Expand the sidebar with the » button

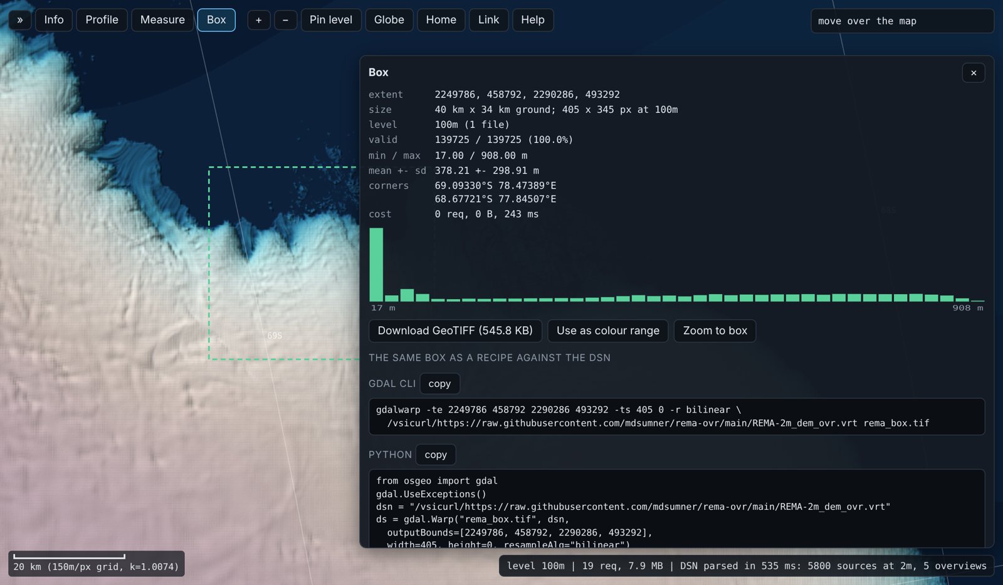click(20, 20)
